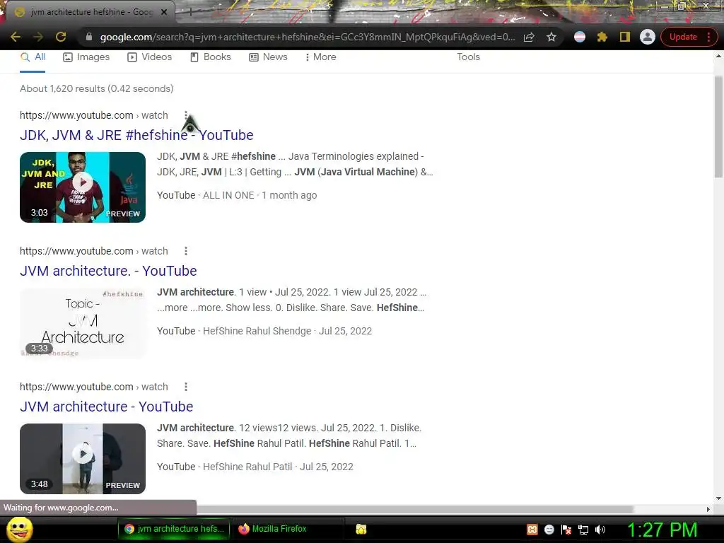Open the Chrome profile avatar
The image size is (724, 543).
(x=648, y=37)
